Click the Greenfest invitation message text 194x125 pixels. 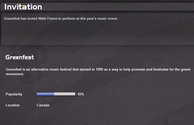pyautogui.click(x=61, y=18)
